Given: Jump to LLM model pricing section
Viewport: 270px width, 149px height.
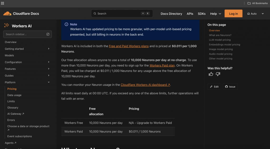Looking at the screenshot, I should 220,40.
